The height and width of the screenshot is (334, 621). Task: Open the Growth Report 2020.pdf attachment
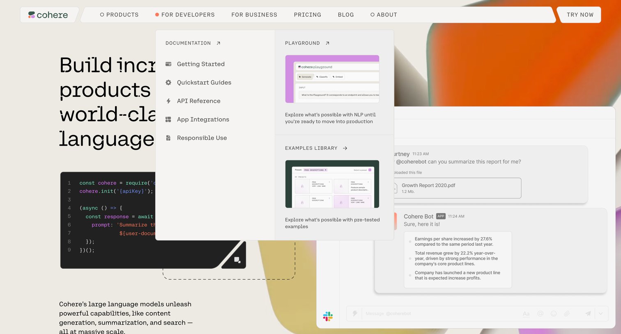click(457, 188)
